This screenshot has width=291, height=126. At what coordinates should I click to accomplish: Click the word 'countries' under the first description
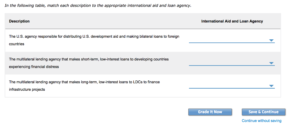[x=17, y=44]
